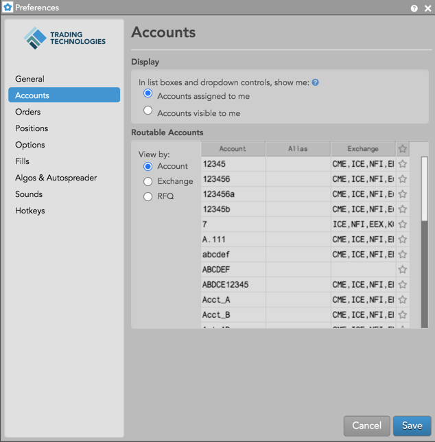
Task: Click the Alias cell for Acct_A
Action: [x=298, y=300]
